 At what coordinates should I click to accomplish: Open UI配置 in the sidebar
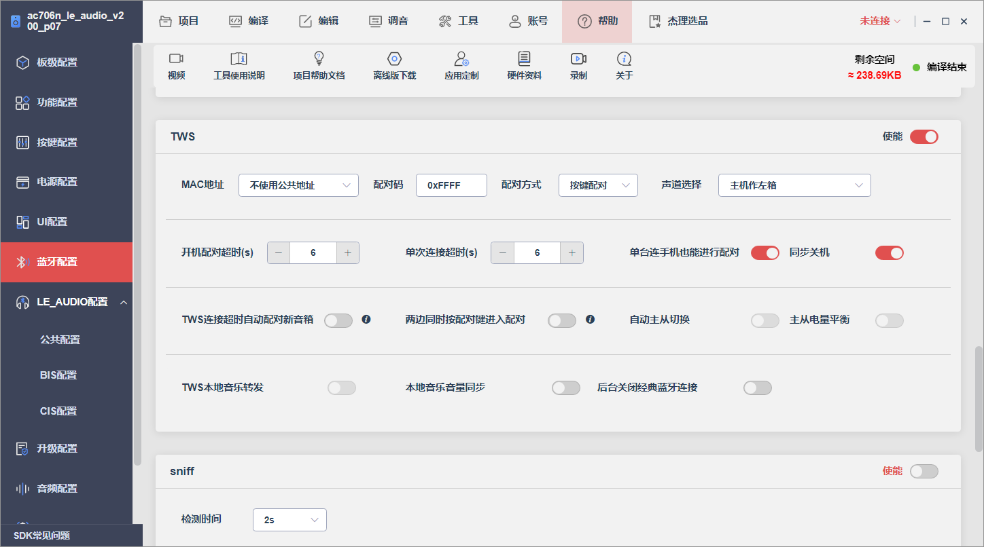[x=67, y=222]
